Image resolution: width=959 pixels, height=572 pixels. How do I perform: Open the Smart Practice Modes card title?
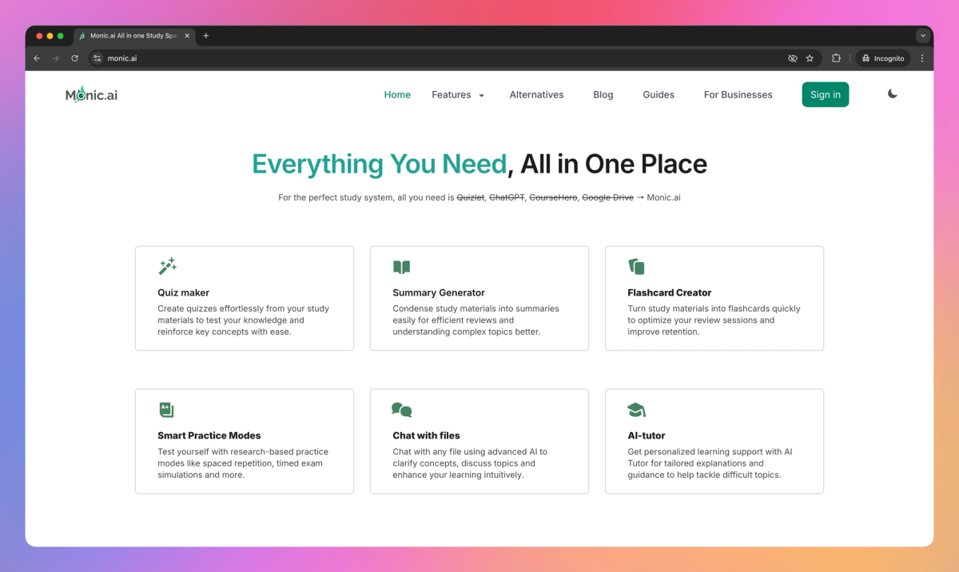click(x=209, y=435)
